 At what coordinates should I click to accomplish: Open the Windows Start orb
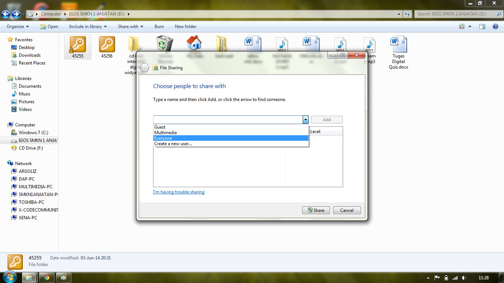click(9, 277)
